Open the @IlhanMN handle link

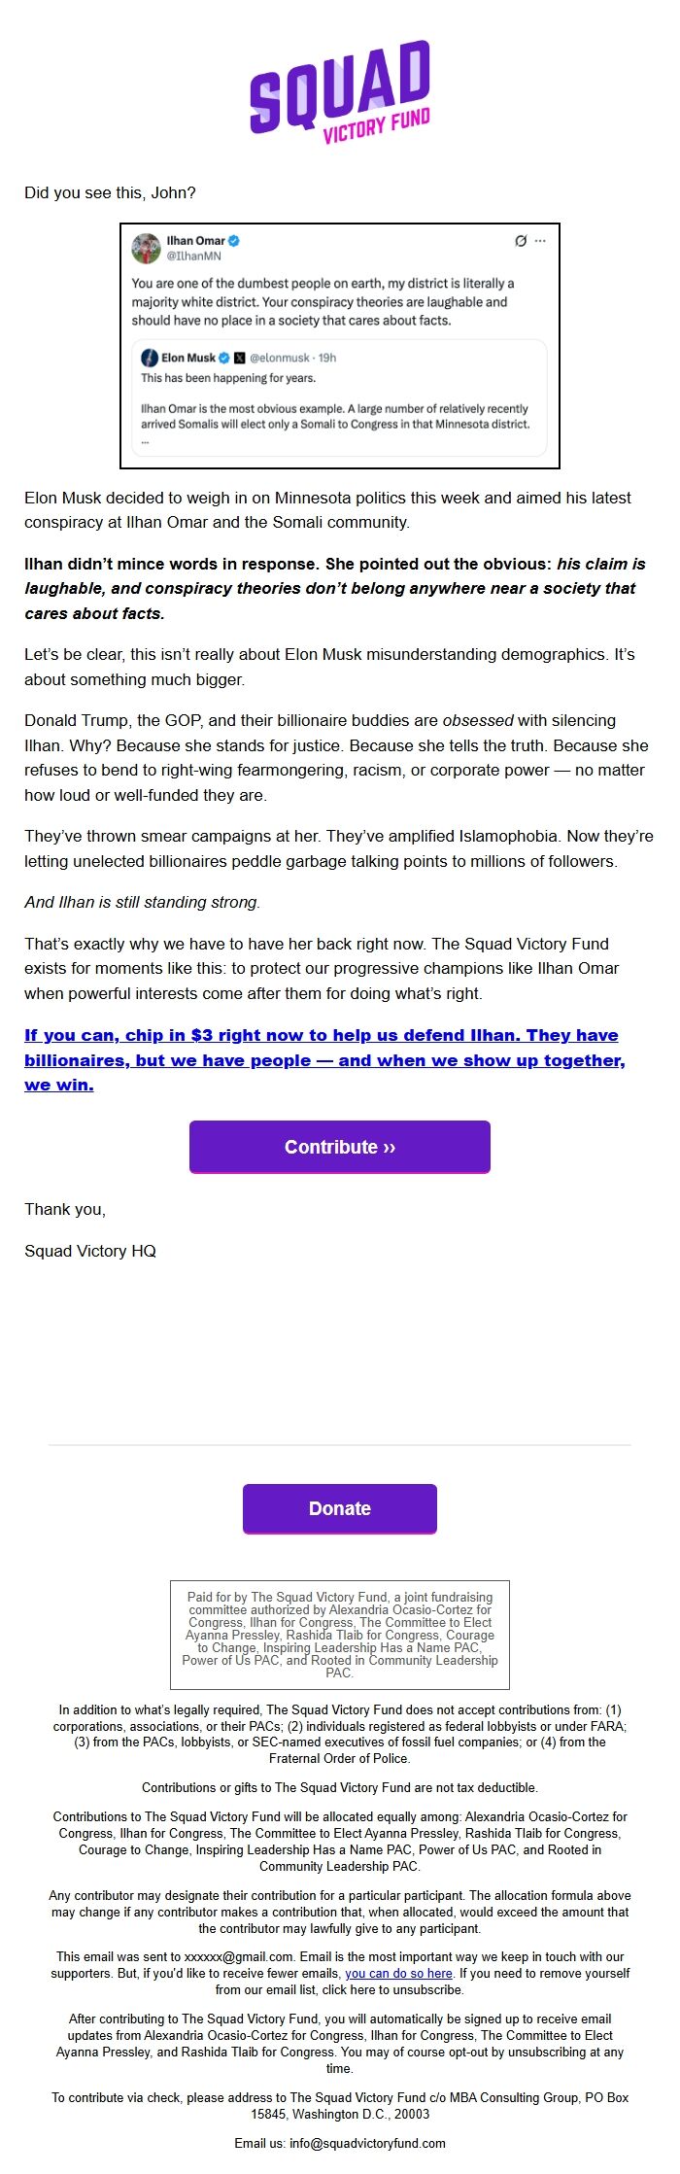196,252
